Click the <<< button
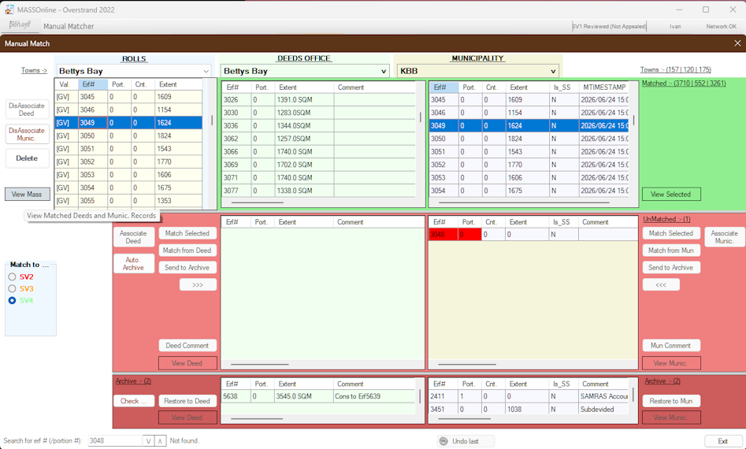Screen dimensions: 746x449 [661, 284]
